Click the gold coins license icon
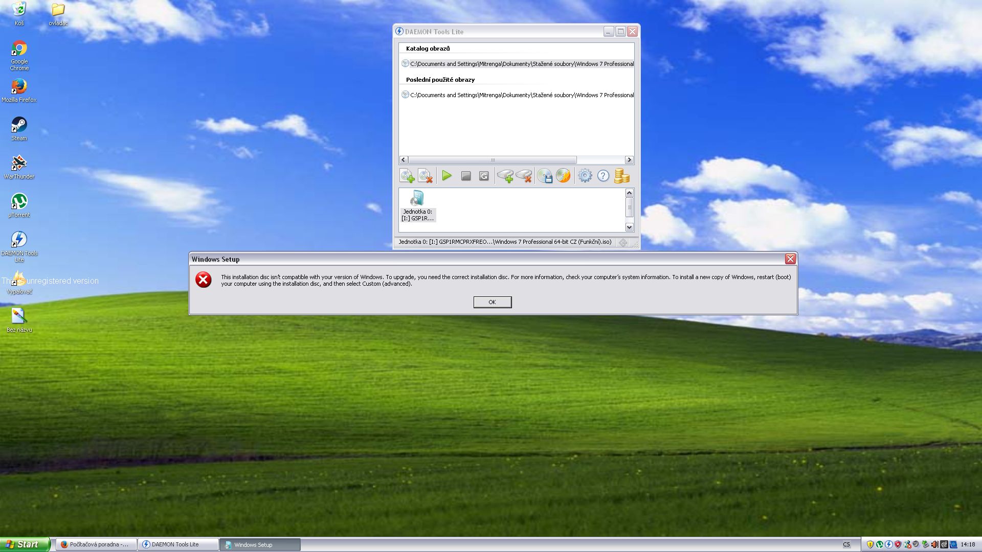This screenshot has height=552, width=982. click(621, 176)
